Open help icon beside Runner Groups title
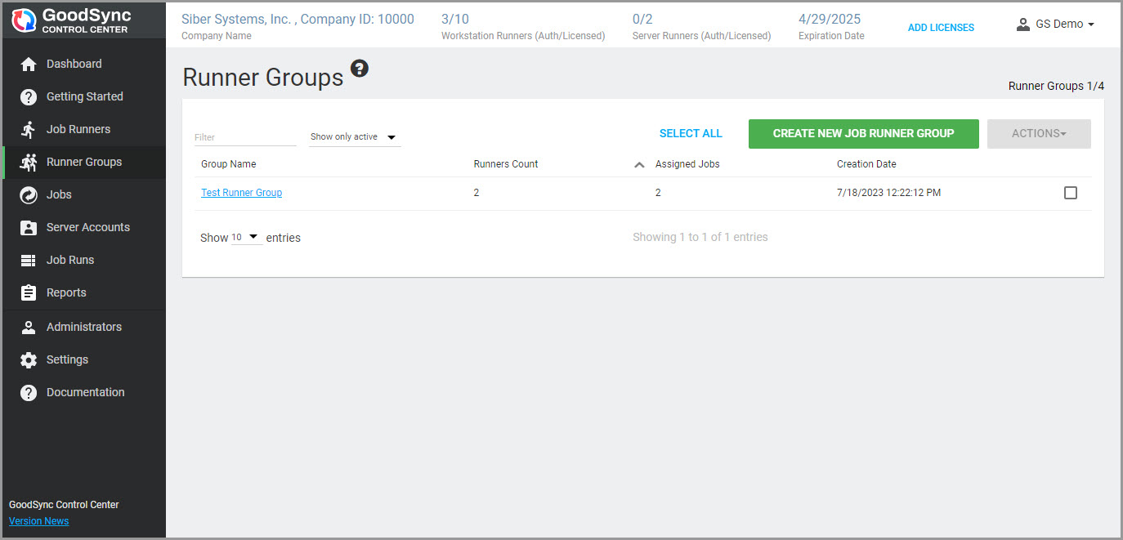The width and height of the screenshot is (1123, 540). tap(360, 69)
